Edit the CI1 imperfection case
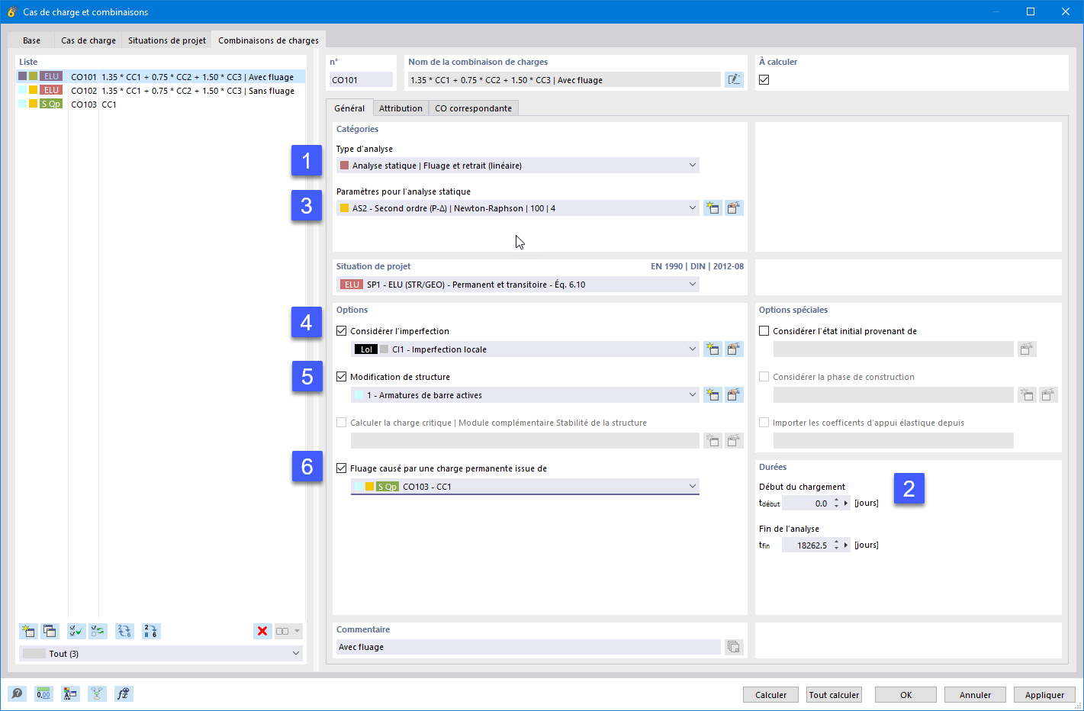The width and height of the screenshot is (1084, 711). 734,349
